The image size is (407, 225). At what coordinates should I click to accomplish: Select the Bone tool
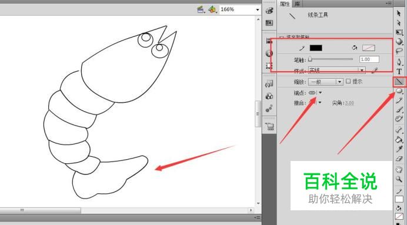(399, 130)
